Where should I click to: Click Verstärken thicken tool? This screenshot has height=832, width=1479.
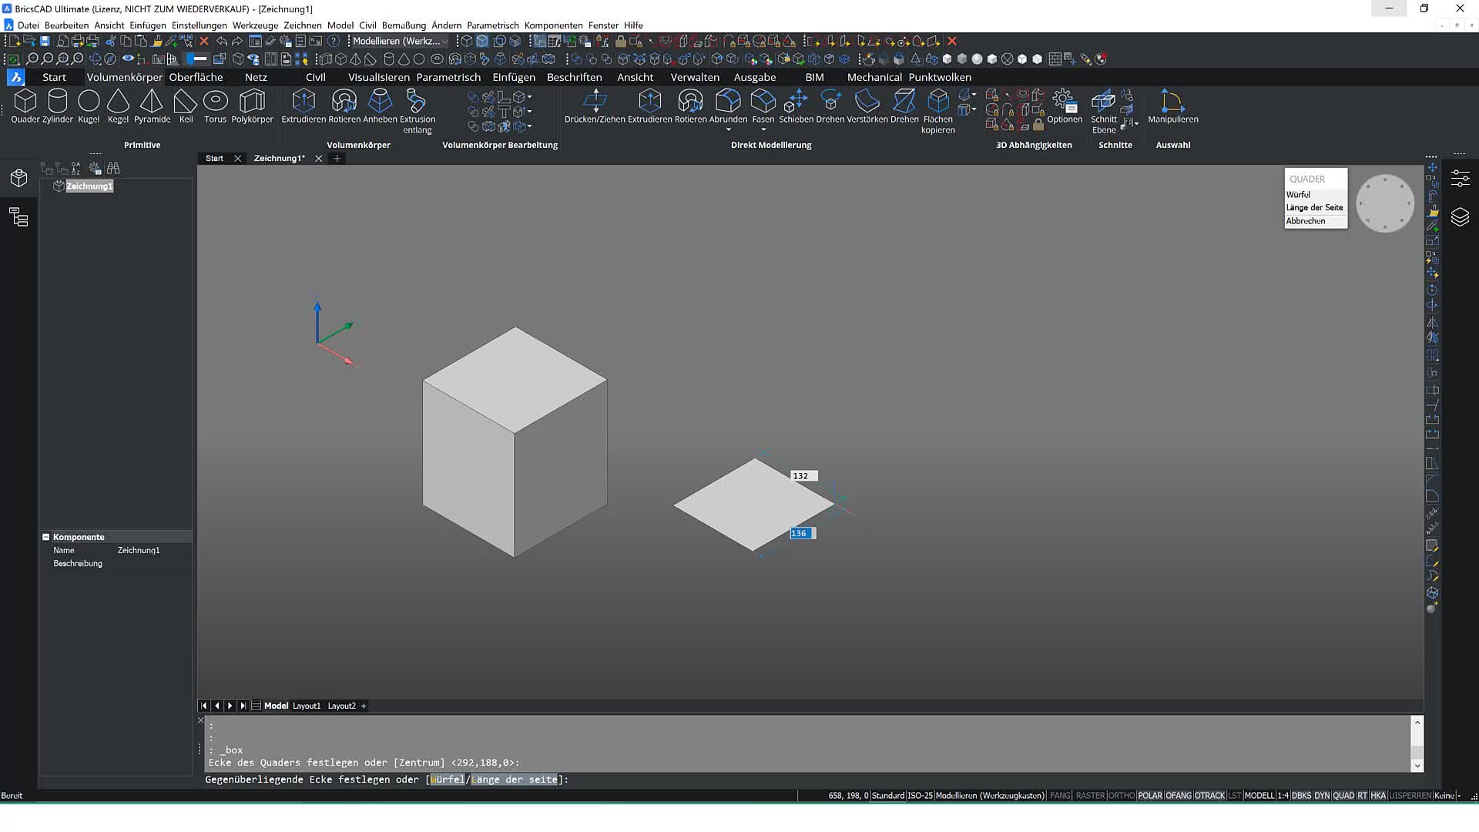point(867,106)
